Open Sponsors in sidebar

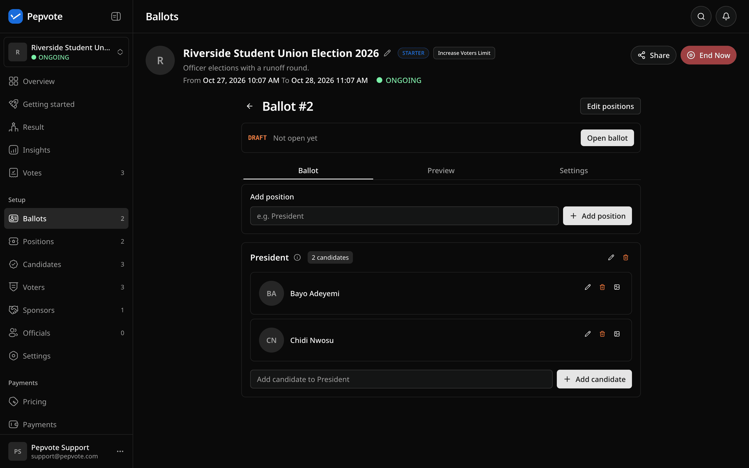[66, 310]
